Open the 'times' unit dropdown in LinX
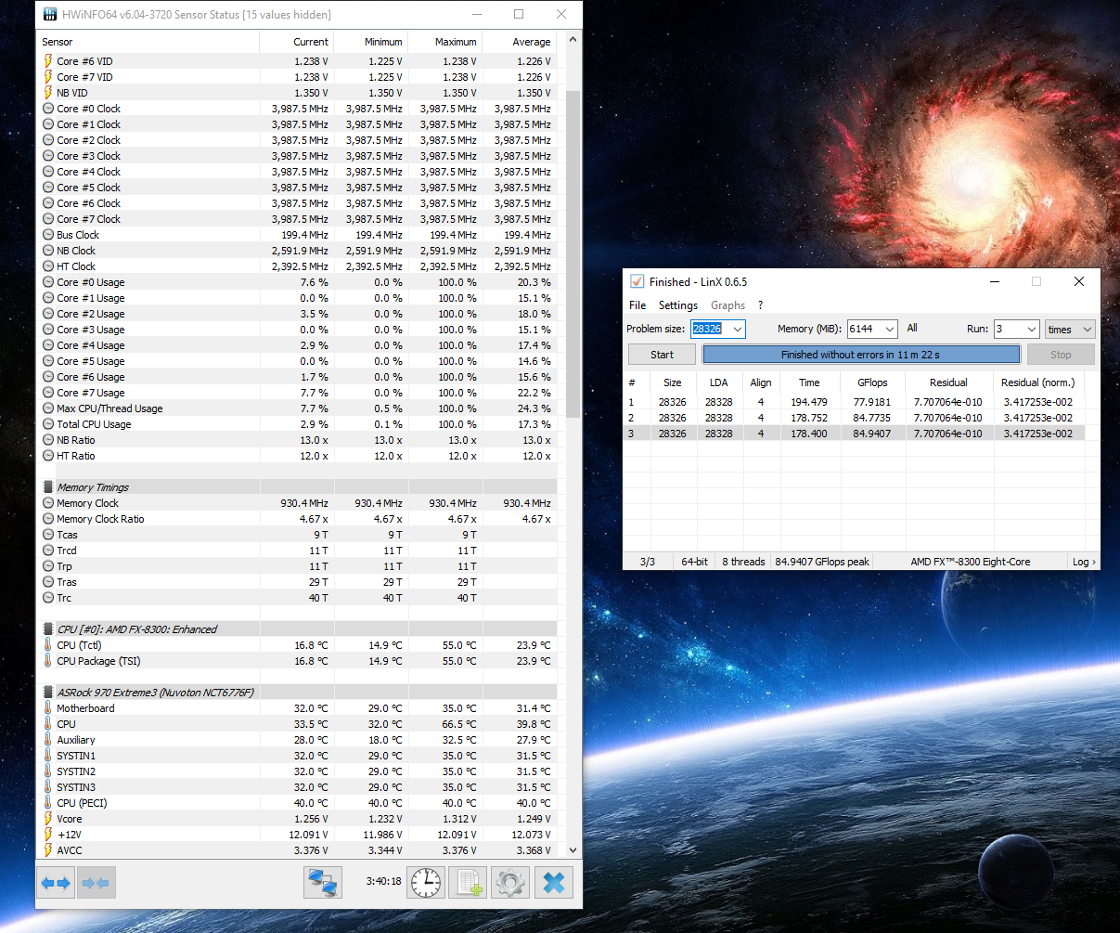Screen dimensions: 1120x933 click(1070, 330)
